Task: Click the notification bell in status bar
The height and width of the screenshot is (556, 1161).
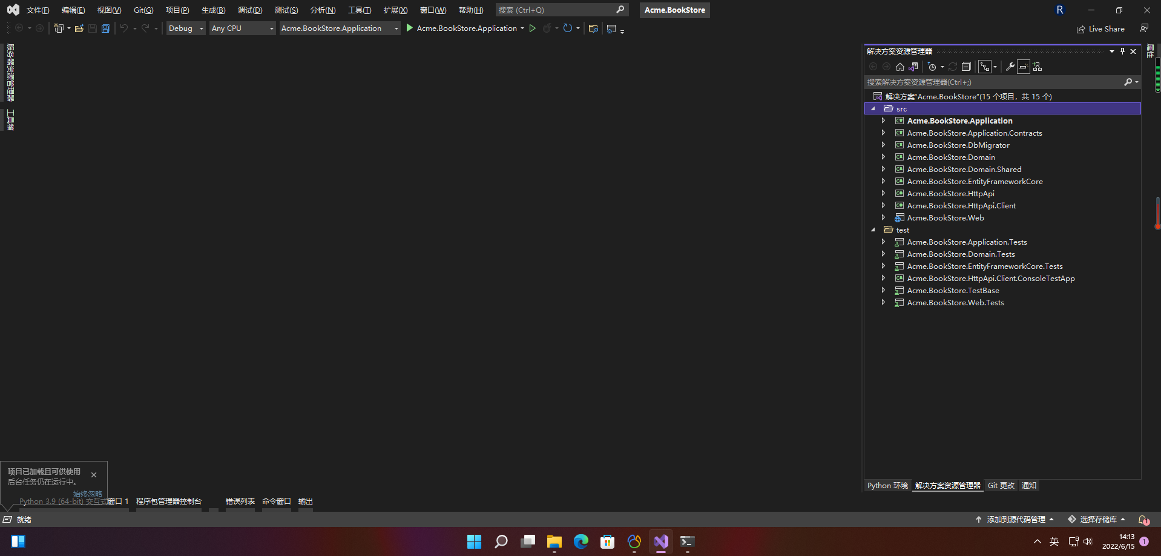Action: coord(1143,520)
